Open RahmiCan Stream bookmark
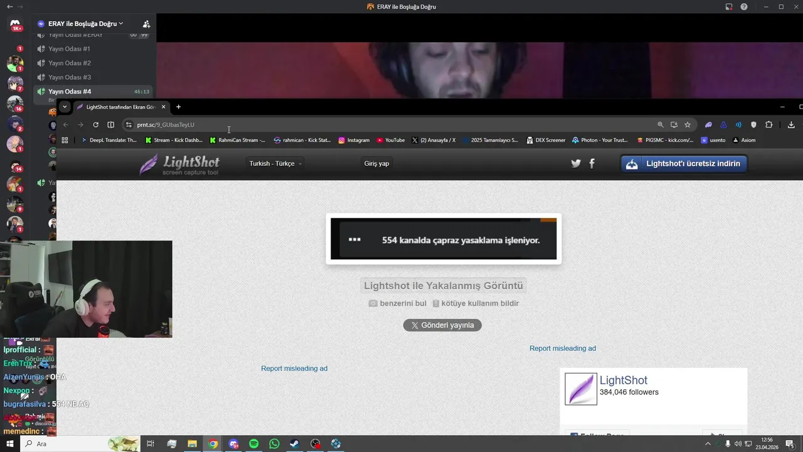The width and height of the screenshot is (803, 452). point(238,140)
